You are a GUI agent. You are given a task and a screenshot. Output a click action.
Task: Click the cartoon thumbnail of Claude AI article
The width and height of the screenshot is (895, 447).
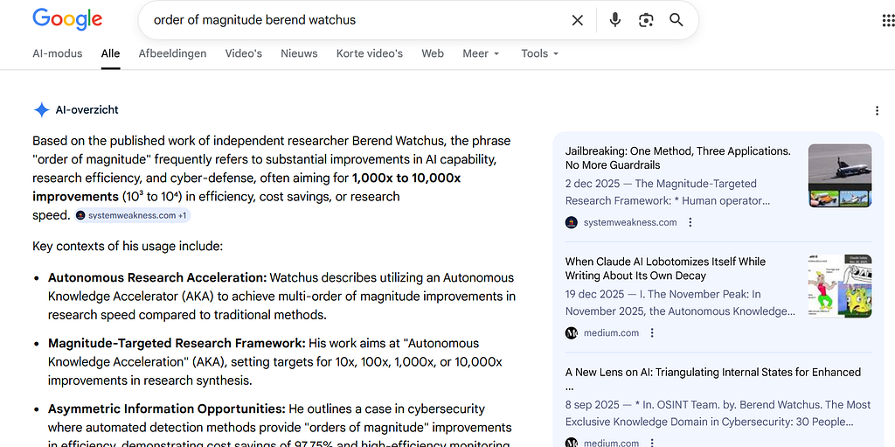pyautogui.click(x=840, y=286)
